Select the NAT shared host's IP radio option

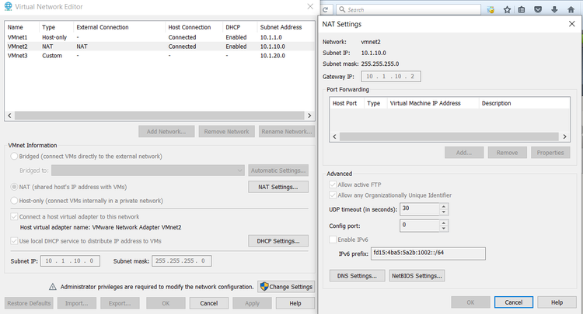14,187
